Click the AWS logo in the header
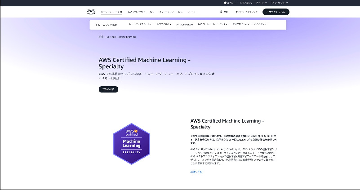360x190 pixels. 91,12
